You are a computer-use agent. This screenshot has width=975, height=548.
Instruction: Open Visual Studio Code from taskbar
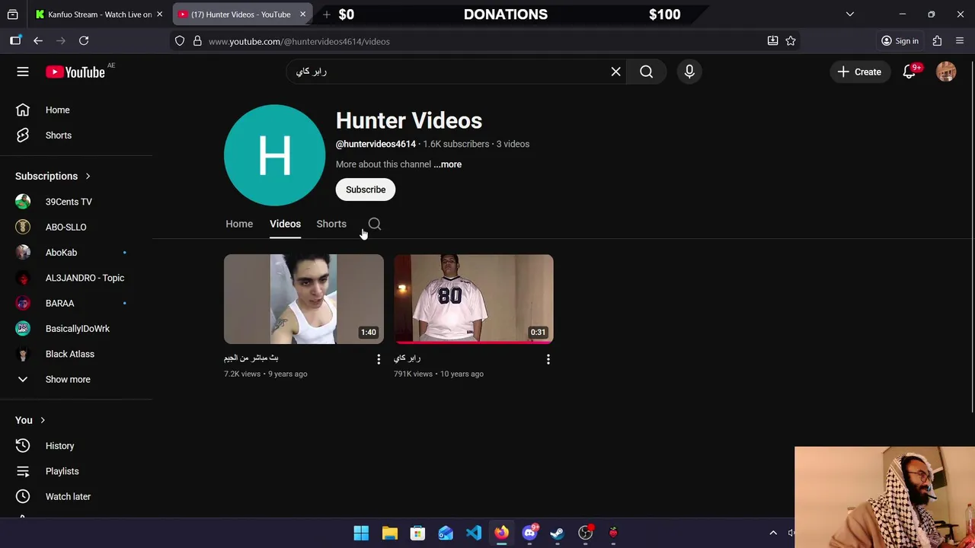[x=474, y=533]
